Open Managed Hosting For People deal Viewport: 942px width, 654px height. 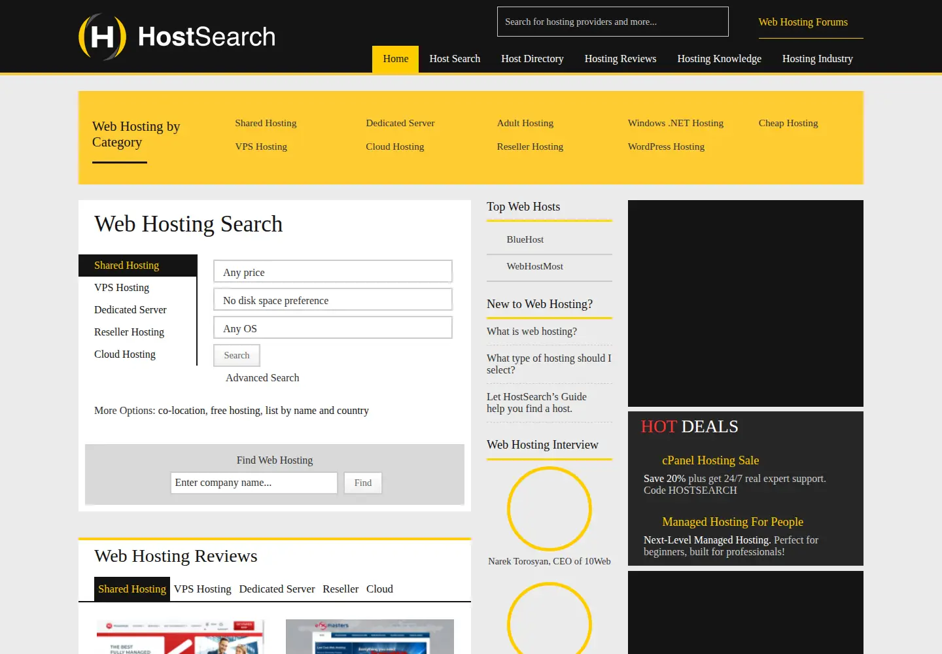[733, 522]
